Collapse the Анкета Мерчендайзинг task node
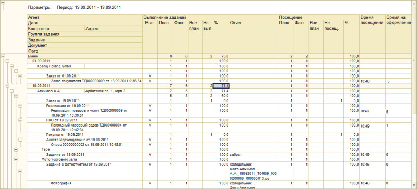Image resolution: width=417 pixels, height=189 pixels. (x=20, y=140)
